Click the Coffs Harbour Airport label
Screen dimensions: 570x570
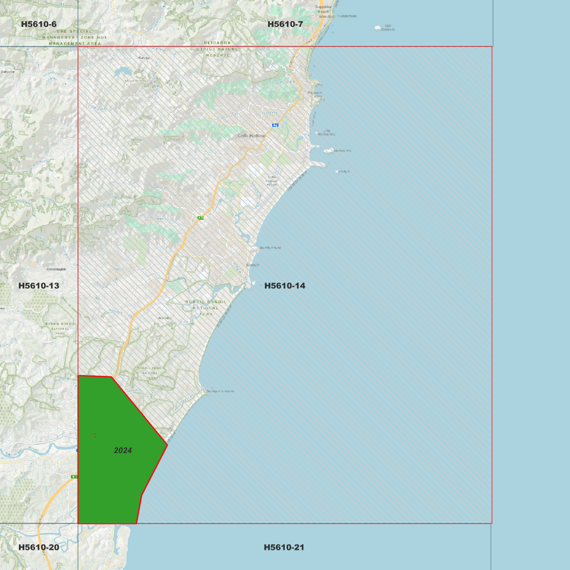tap(272, 181)
